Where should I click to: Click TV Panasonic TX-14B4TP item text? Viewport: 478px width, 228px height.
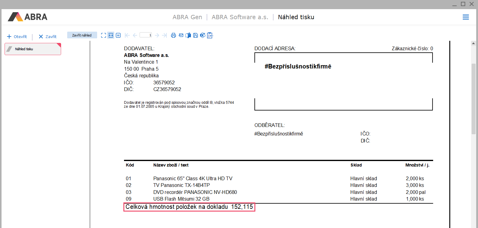pos(181,185)
